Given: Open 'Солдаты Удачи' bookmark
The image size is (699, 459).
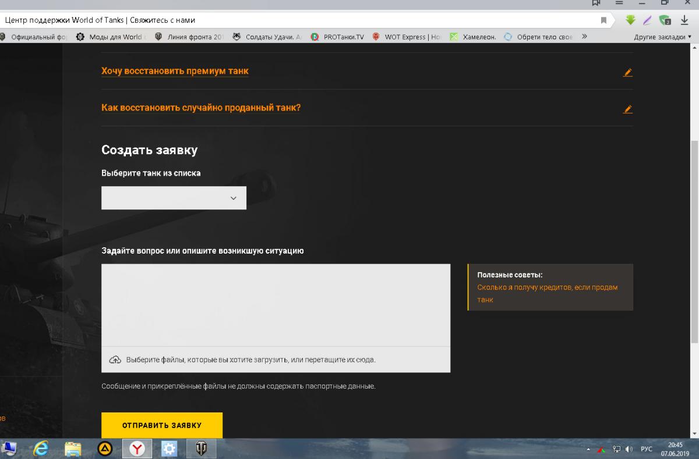Looking at the screenshot, I should point(268,37).
